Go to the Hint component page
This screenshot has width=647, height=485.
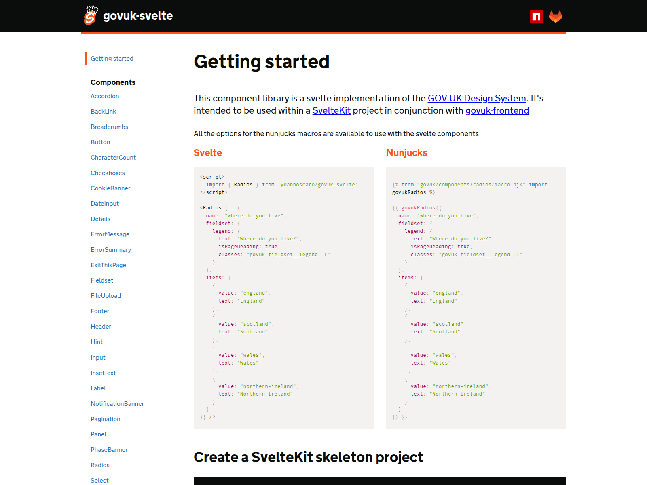click(x=97, y=342)
